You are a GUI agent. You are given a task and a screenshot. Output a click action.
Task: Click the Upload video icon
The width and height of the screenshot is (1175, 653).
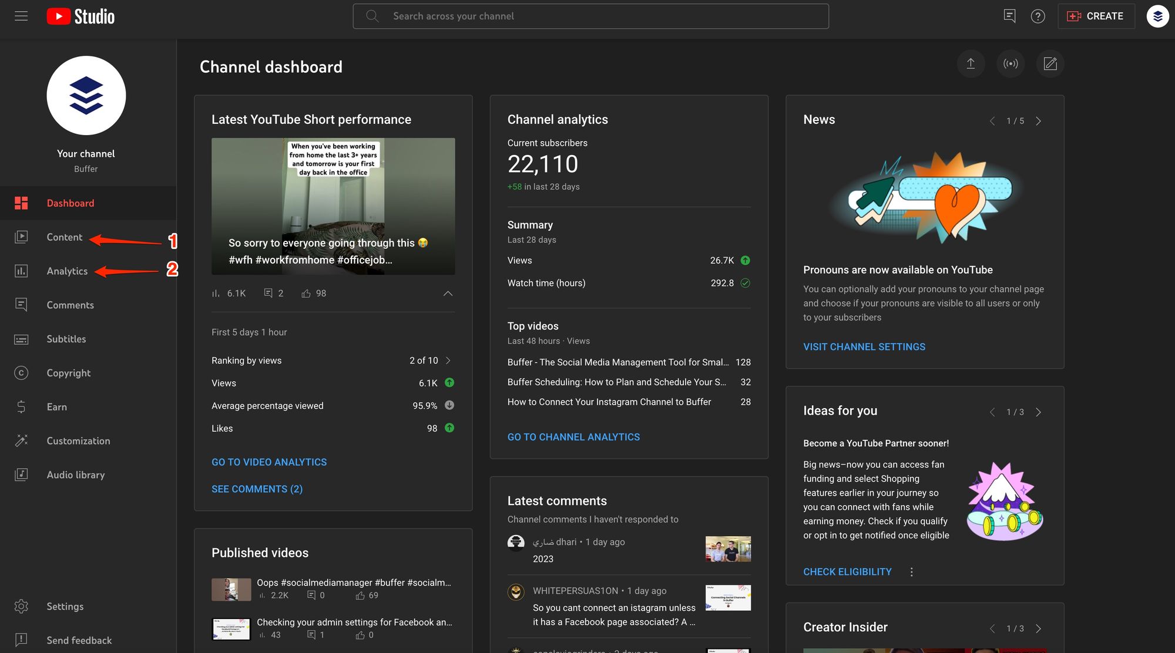click(971, 63)
